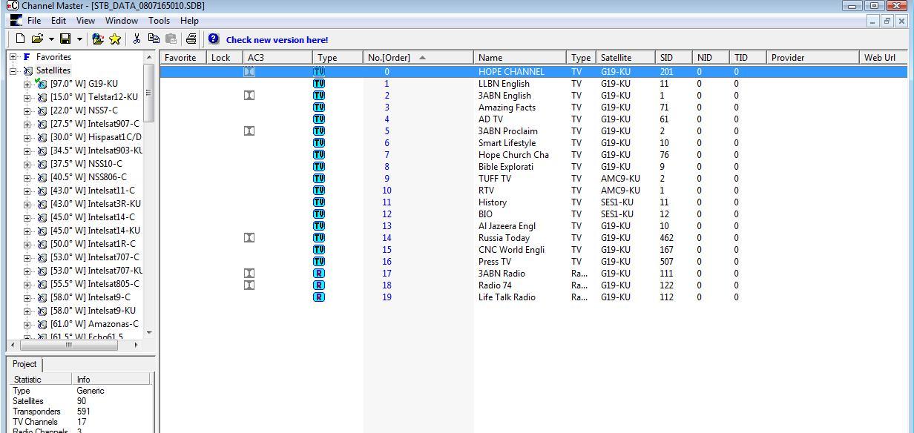Viewport: 914px width, 433px height.
Task: Click the Copy icon in toolbar
Action: [x=154, y=39]
